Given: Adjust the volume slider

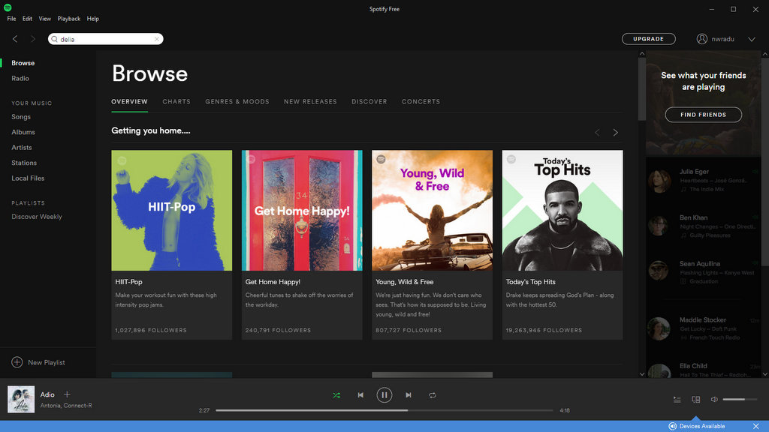Looking at the screenshot, I should [x=740, y=399].
